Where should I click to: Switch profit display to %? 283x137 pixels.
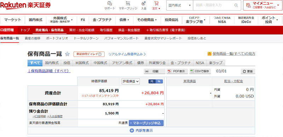point(159,82)
